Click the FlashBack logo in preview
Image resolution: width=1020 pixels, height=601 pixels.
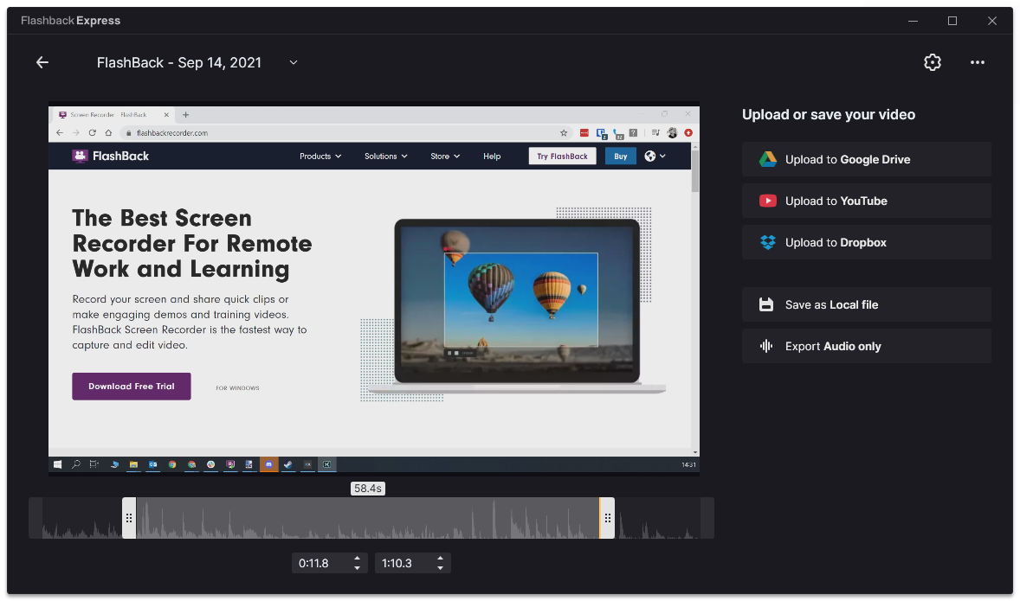point(111,156)
